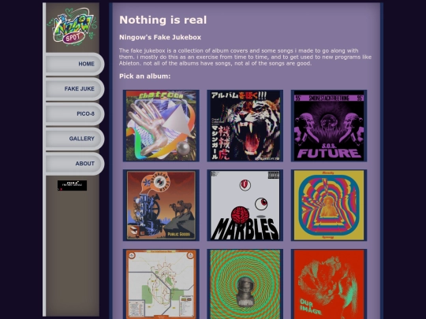Click the small black badge under ABOUT
Image resolution: width=426 pixels, height=319 pixels.
(72, 185)
